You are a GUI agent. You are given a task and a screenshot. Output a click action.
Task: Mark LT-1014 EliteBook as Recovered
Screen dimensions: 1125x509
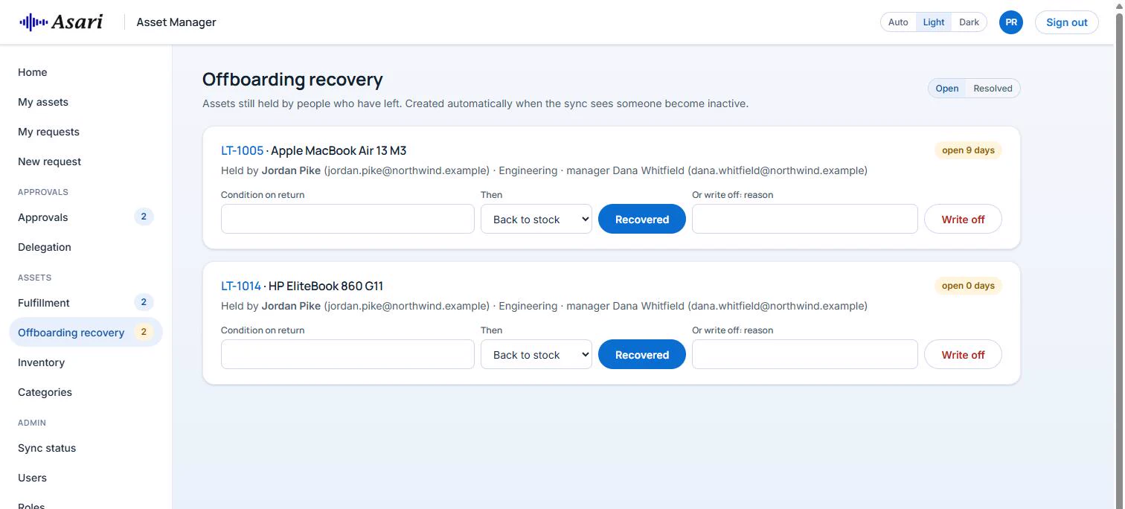pos(642,355)
